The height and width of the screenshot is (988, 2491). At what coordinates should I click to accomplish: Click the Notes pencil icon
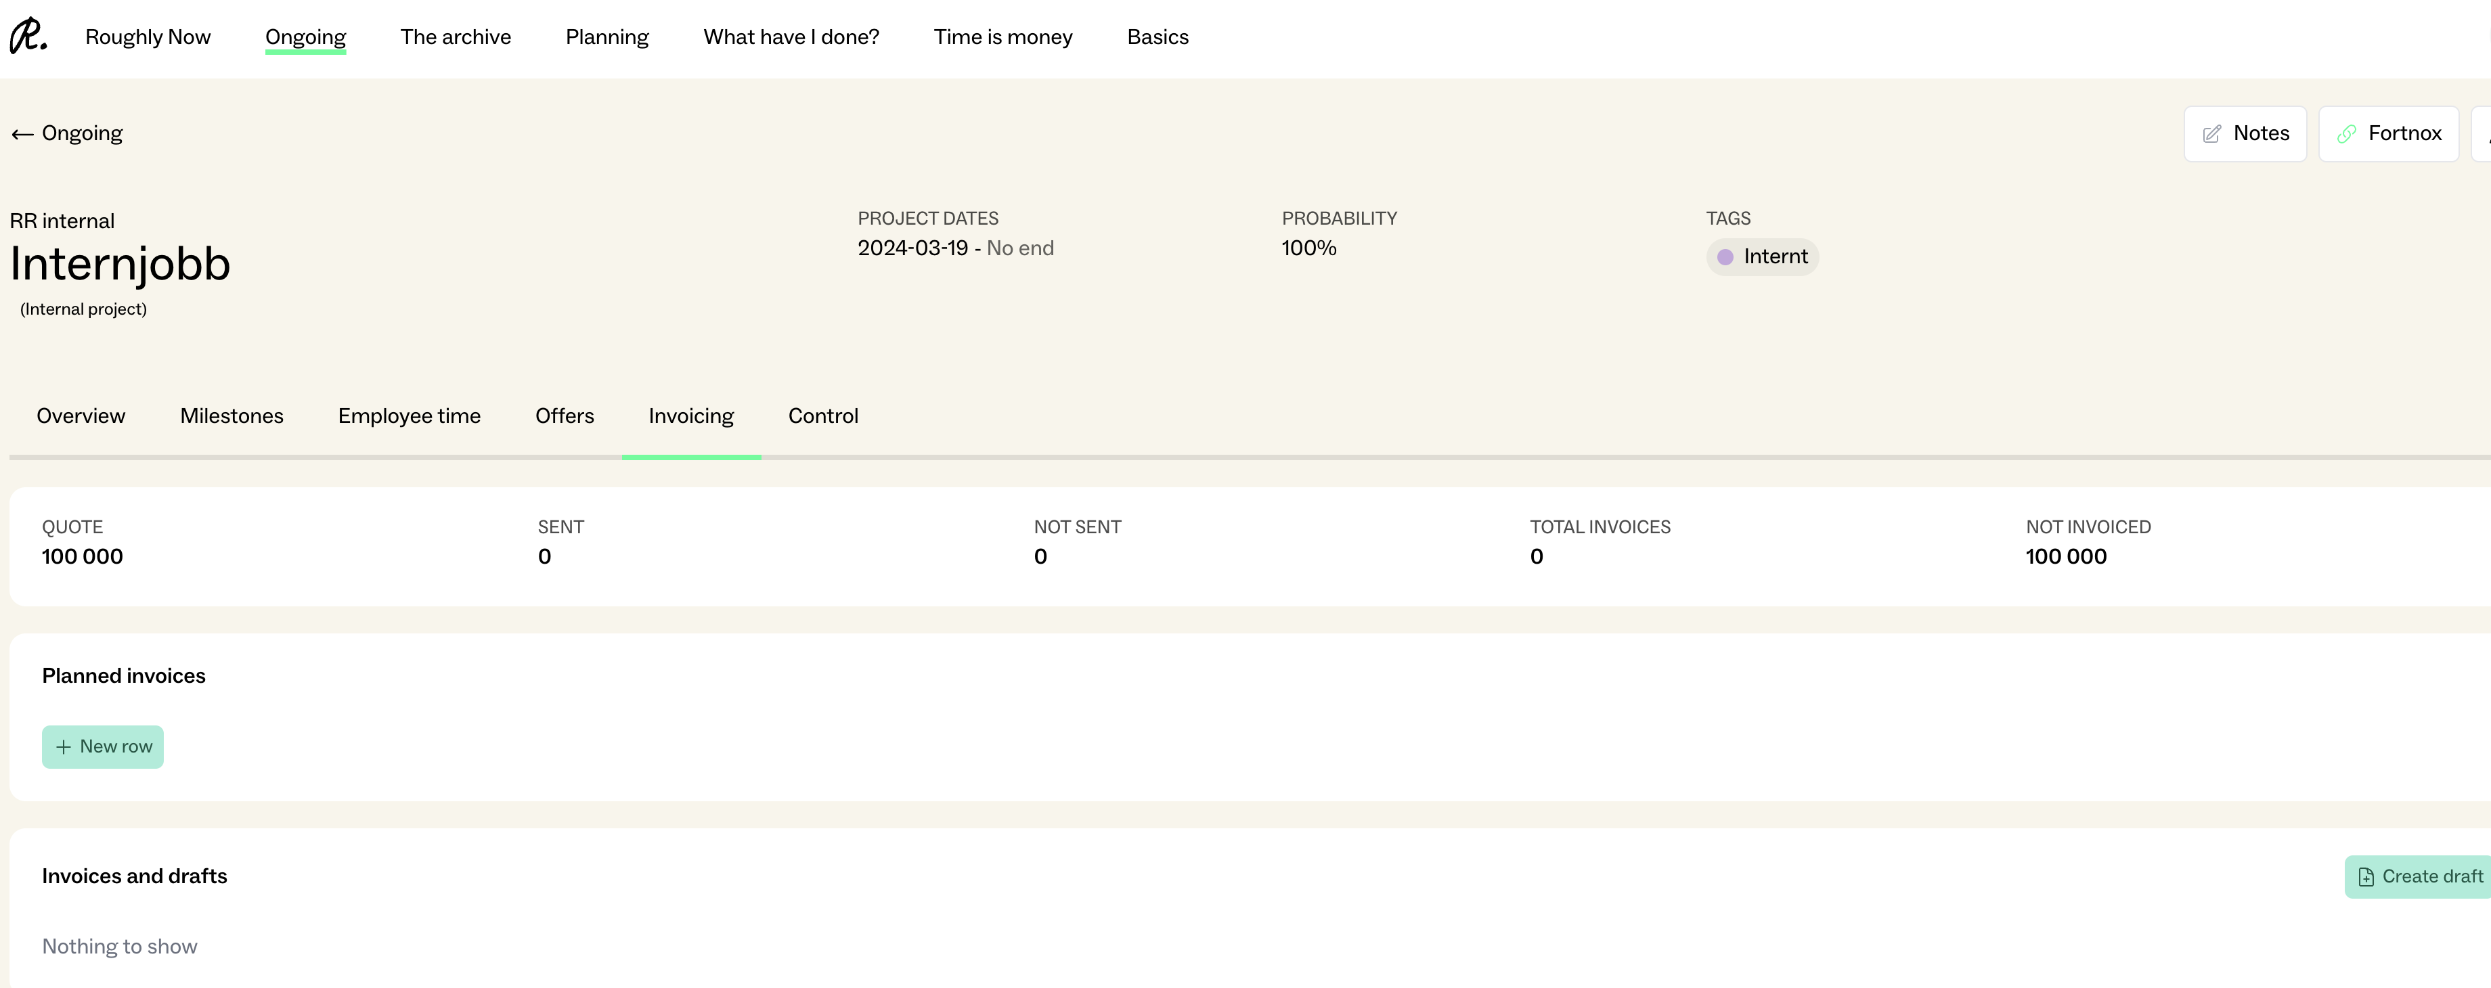click(x=2211, y=135)
